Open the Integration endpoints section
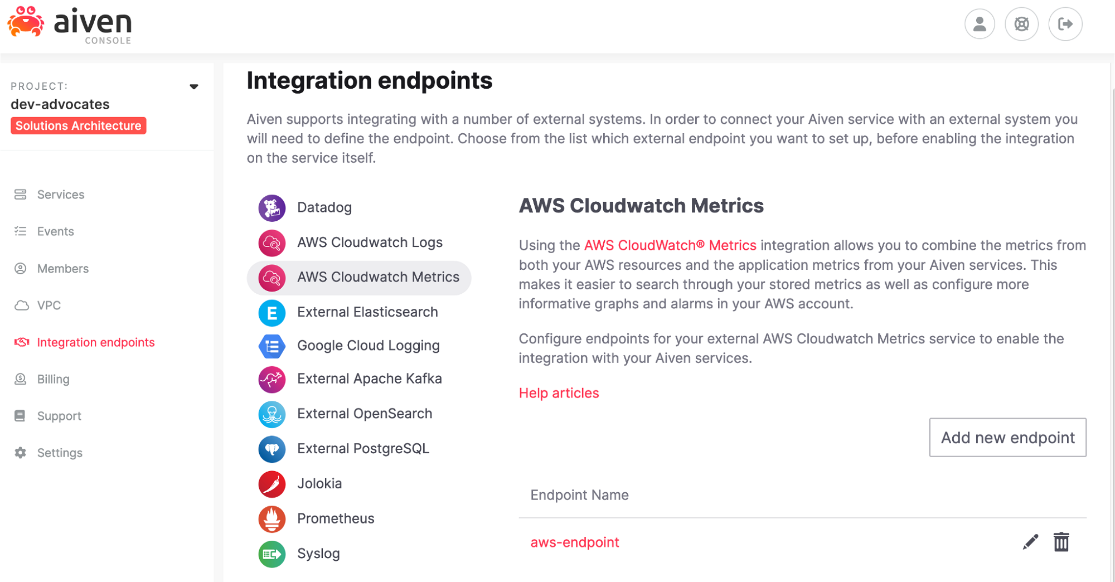Viewport: 1115px width, 582px height. pyautogui.click(x=96, y=342)
